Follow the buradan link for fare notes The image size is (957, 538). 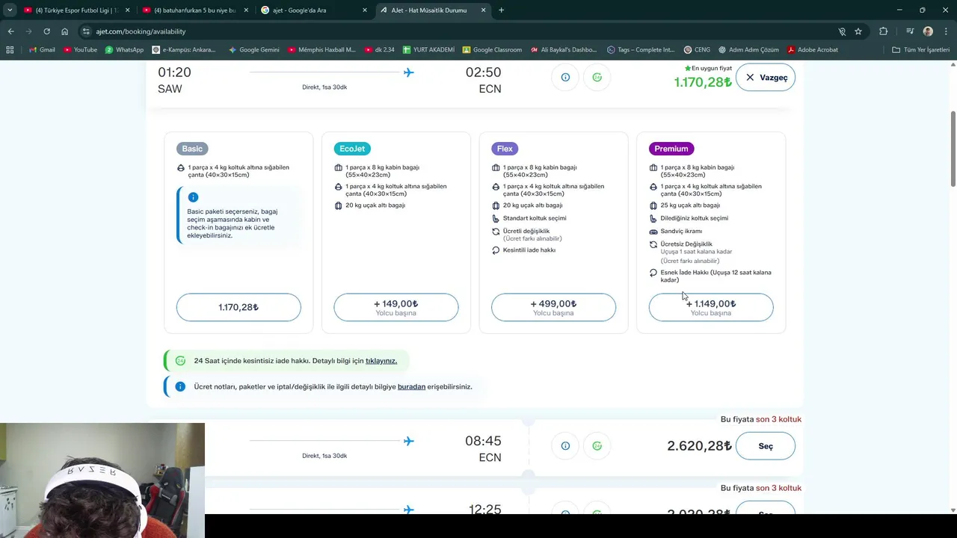pos(411,387)
